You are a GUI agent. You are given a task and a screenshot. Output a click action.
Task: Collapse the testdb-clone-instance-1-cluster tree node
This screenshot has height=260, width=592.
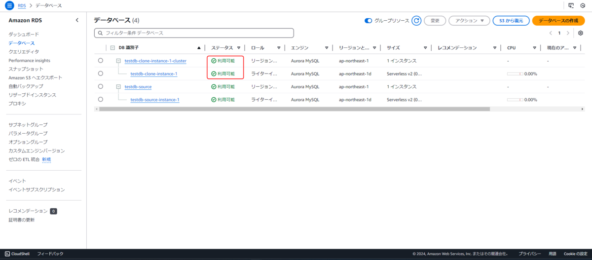pyautogui.click(x=118, y=61)
